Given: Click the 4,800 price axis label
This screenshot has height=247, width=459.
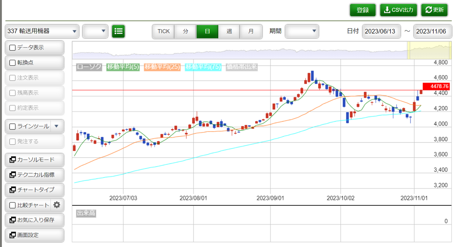Looking at the screenshot, I should tap(441, 62).
